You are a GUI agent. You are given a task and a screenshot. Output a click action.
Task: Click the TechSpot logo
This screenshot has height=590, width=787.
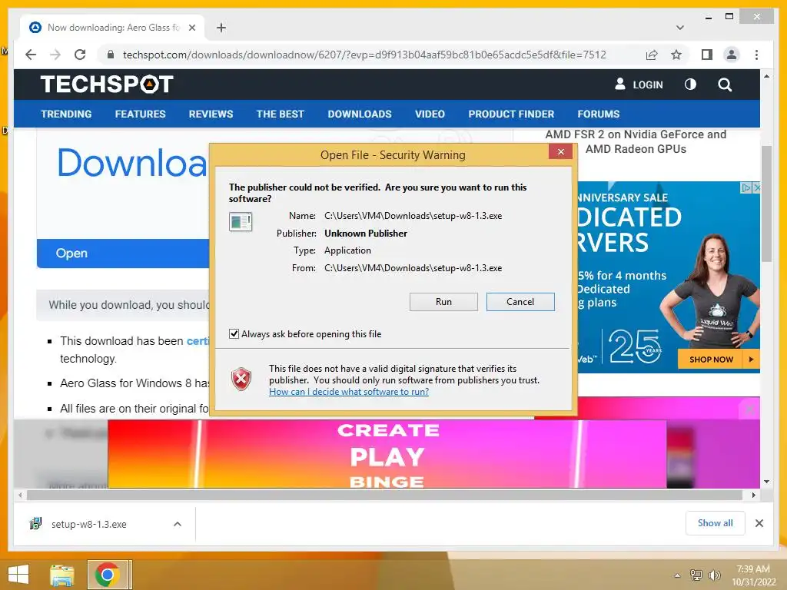pyautogui.click(x=106, y=84)
